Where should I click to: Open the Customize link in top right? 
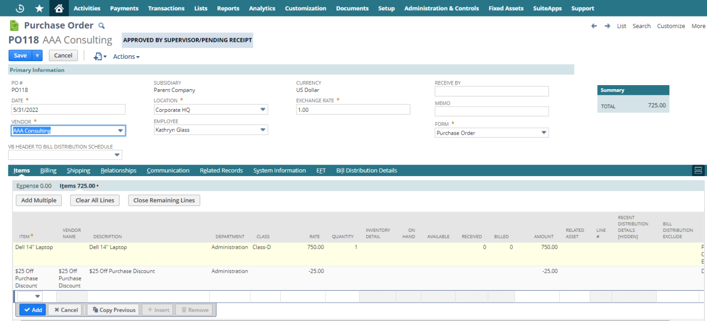point(671,26)
